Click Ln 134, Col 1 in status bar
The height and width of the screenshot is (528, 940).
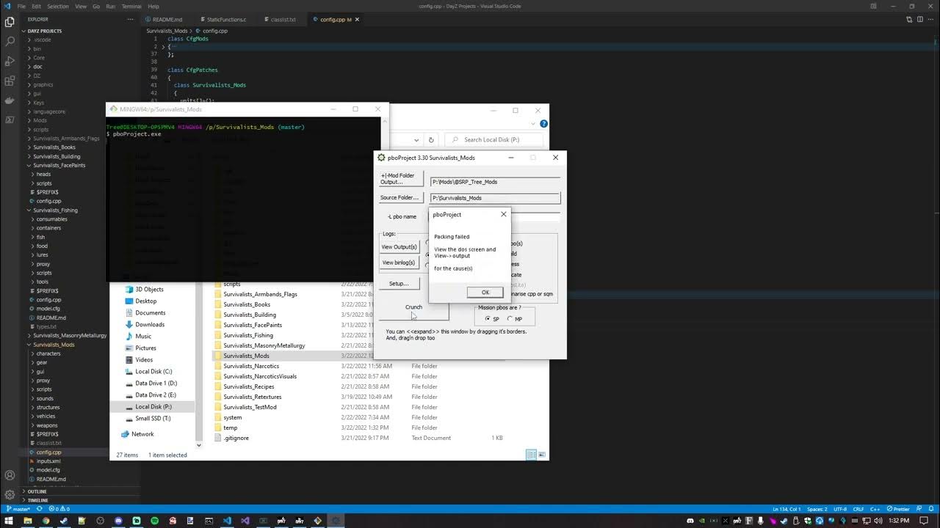(787, 509)
